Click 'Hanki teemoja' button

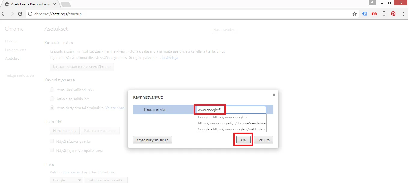[65, 131]
